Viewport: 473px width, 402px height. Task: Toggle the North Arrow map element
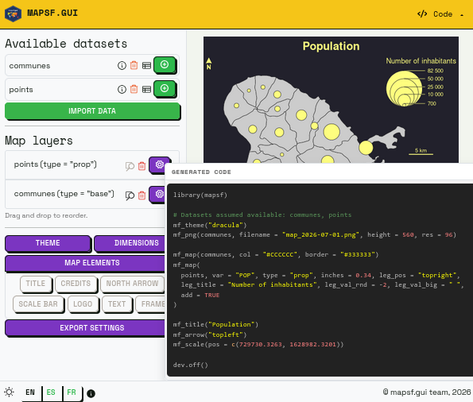(133, 284)
